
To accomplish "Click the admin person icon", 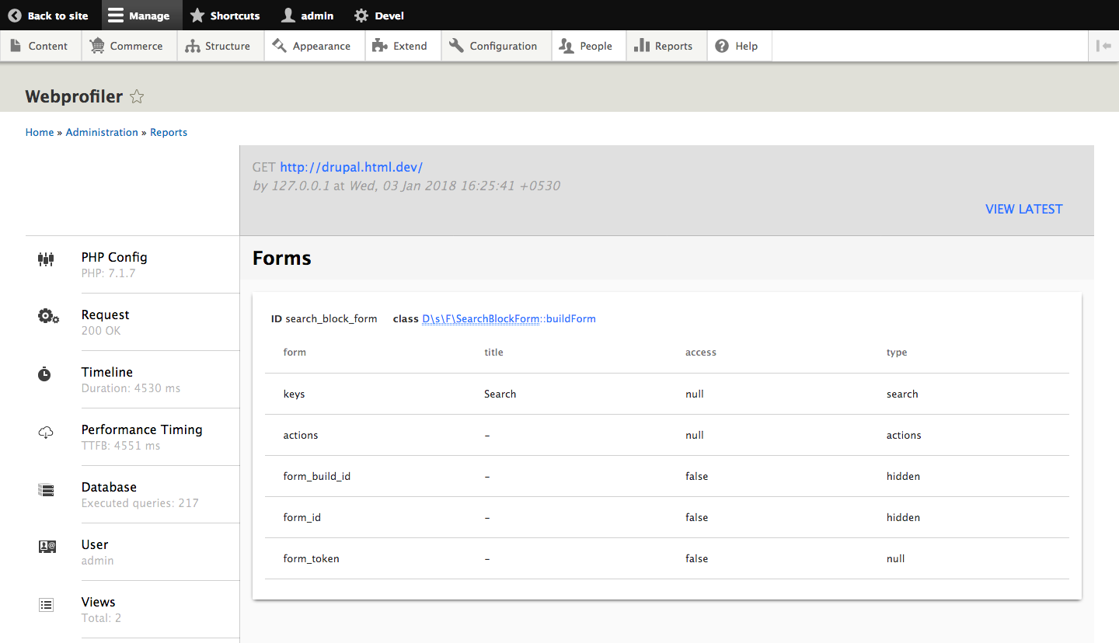I will [287, 15].
